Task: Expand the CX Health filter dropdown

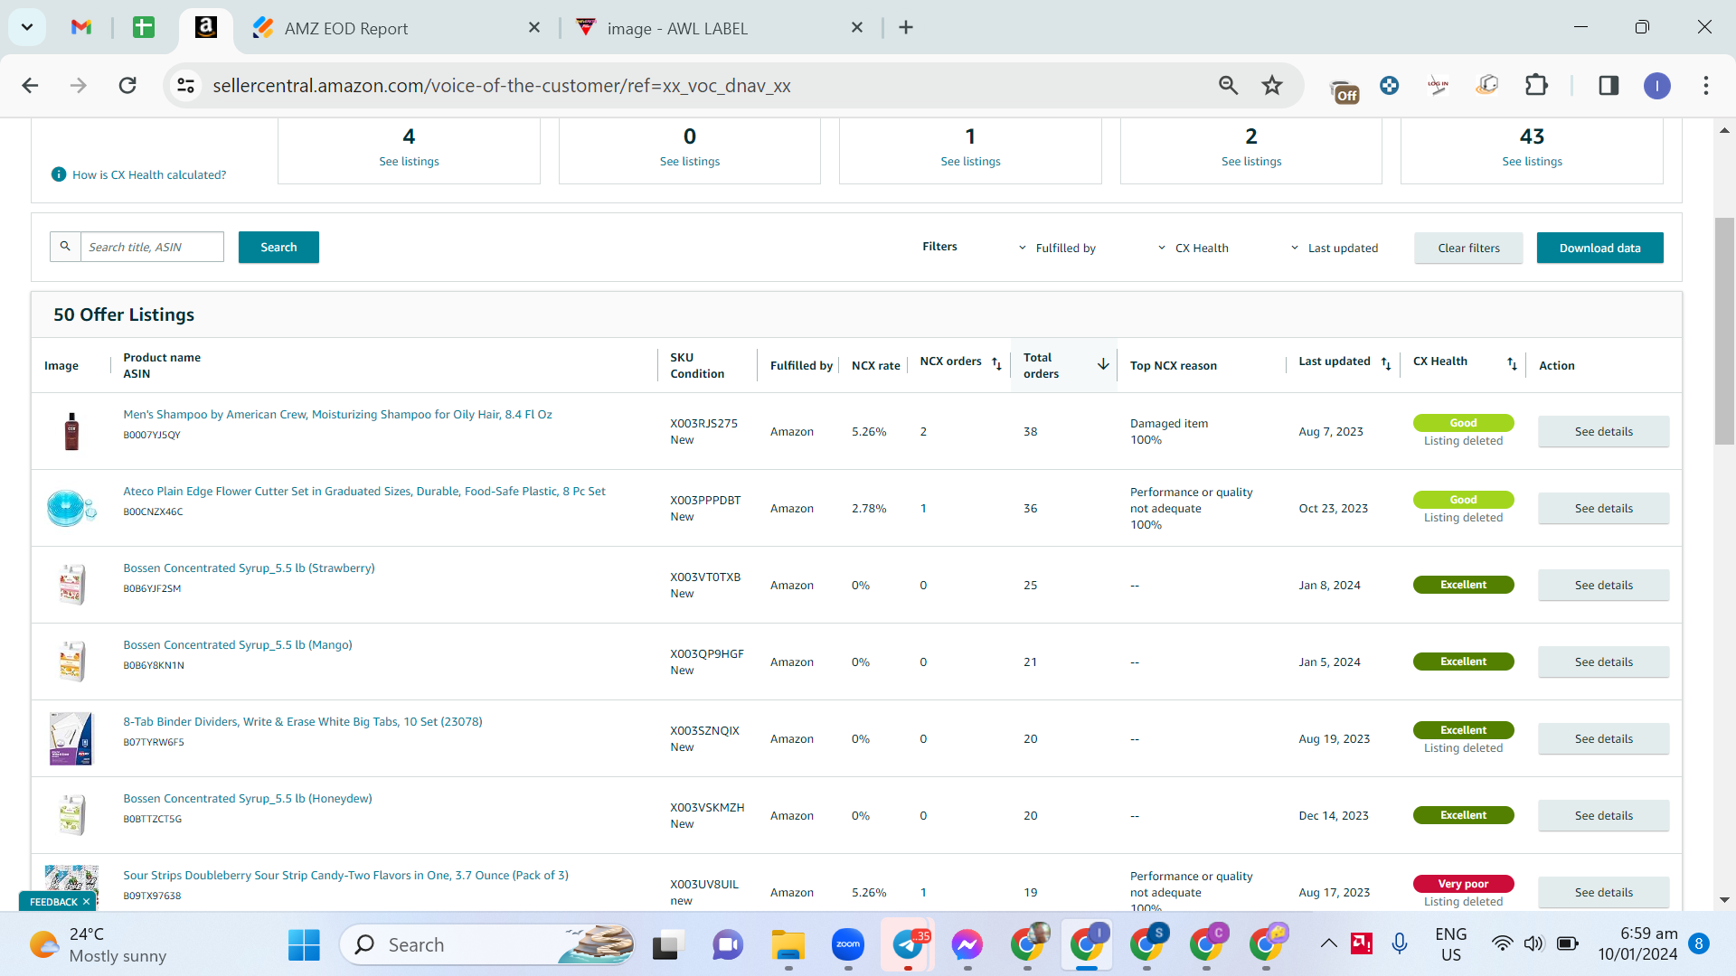Action: [x=1193, y=248]
